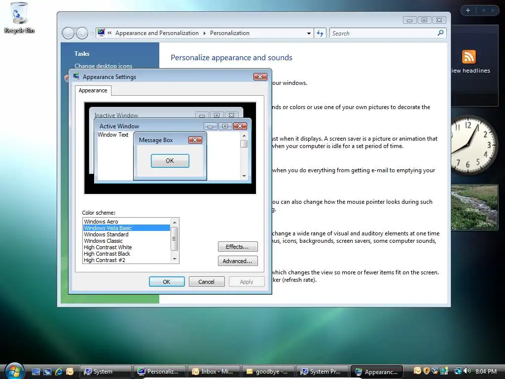Select the High Contrast White color scheme
Screen dimensions: 505x379
pos(127,247)
